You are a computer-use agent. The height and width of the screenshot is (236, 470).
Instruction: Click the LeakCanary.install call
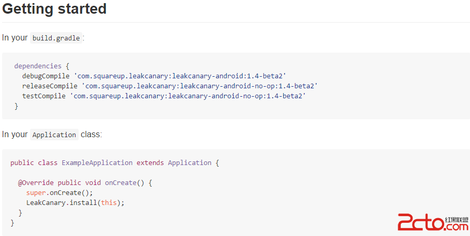58,202
